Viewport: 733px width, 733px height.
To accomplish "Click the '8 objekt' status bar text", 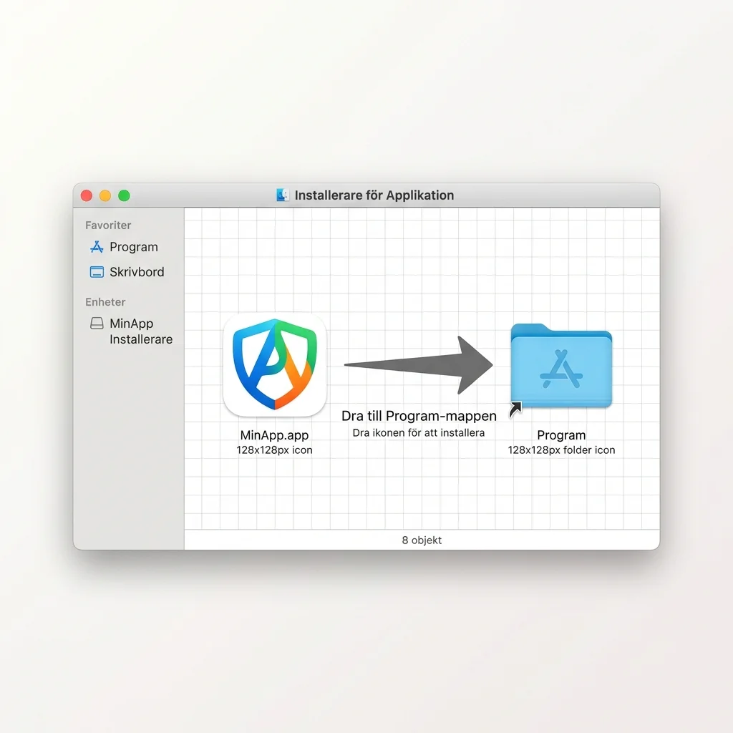I will 422,540.
